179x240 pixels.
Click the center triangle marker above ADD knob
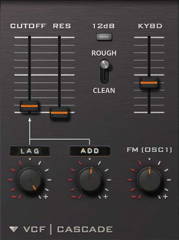pyautogui.click(x=90, y=160)
